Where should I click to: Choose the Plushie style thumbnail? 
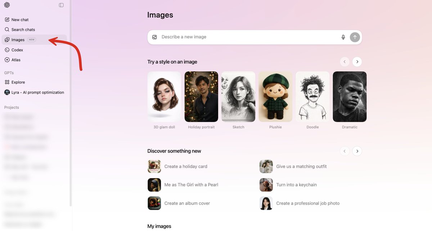275,96
